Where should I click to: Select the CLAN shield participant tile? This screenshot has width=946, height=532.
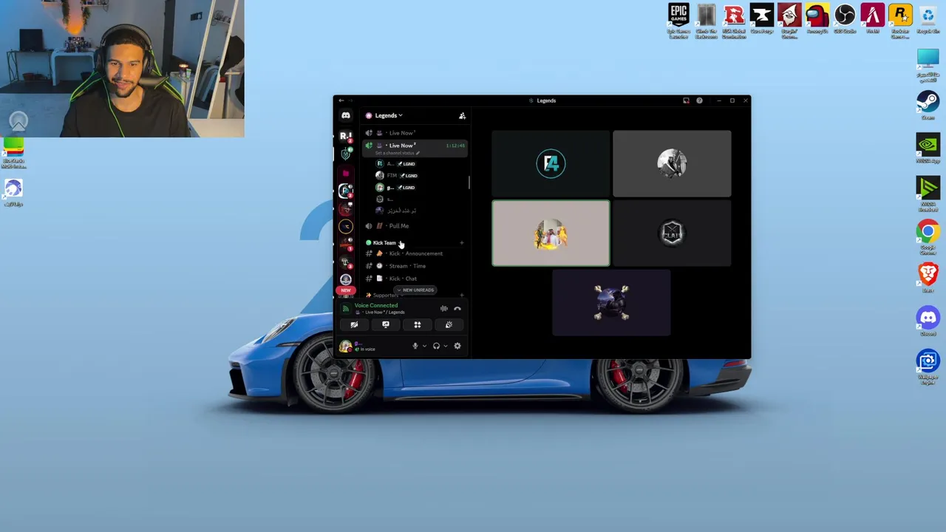pyautogui.click(x=672, y=233)
